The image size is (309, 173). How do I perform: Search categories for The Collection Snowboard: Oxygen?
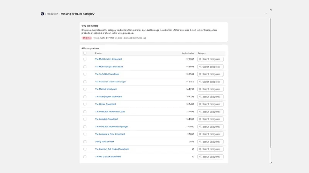pyautogui.click(x=210, y=82)
